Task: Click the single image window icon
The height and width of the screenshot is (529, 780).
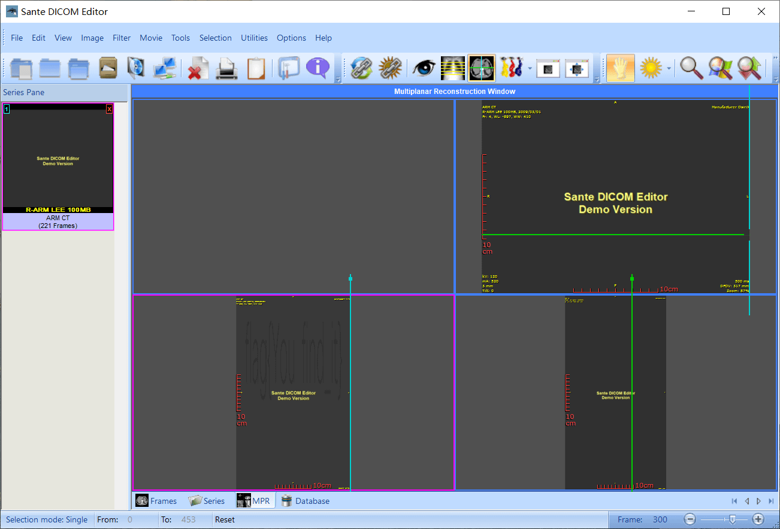Action: 548,68
